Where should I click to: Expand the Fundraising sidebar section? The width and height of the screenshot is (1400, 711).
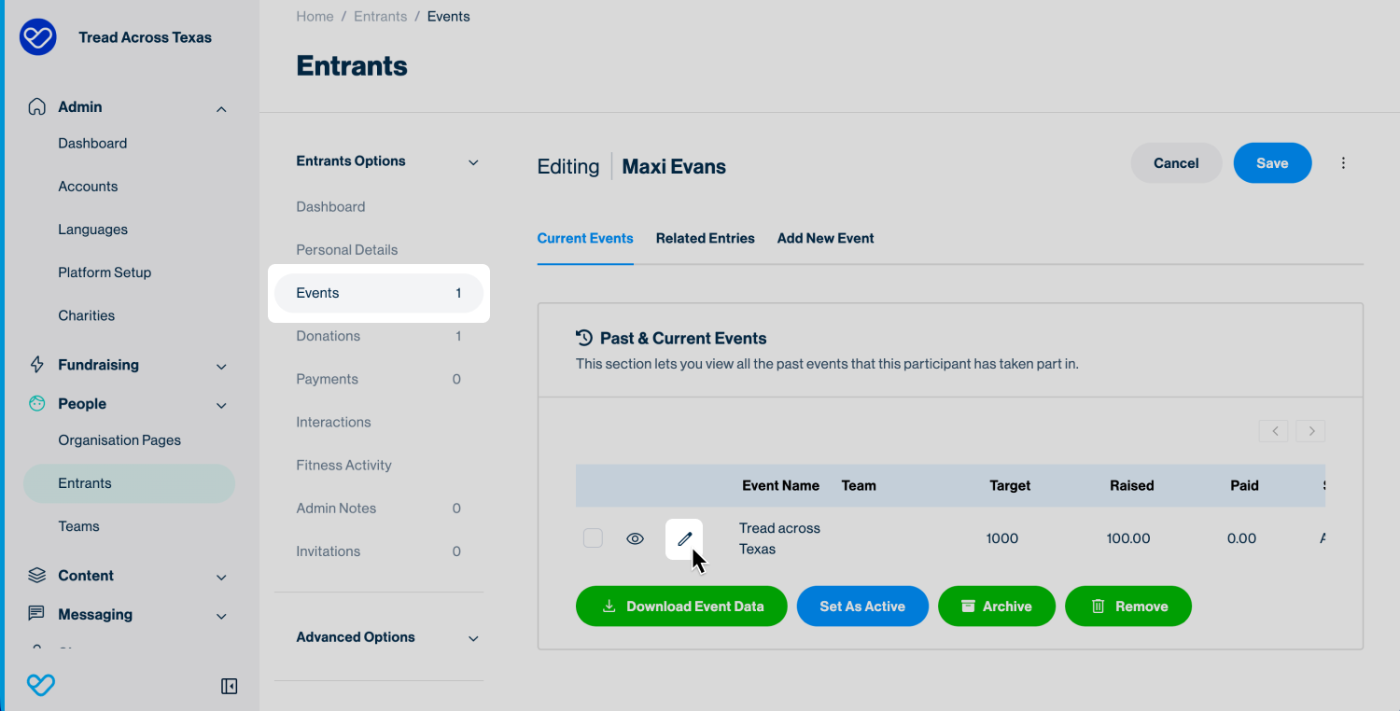click(x=221, y=366)
